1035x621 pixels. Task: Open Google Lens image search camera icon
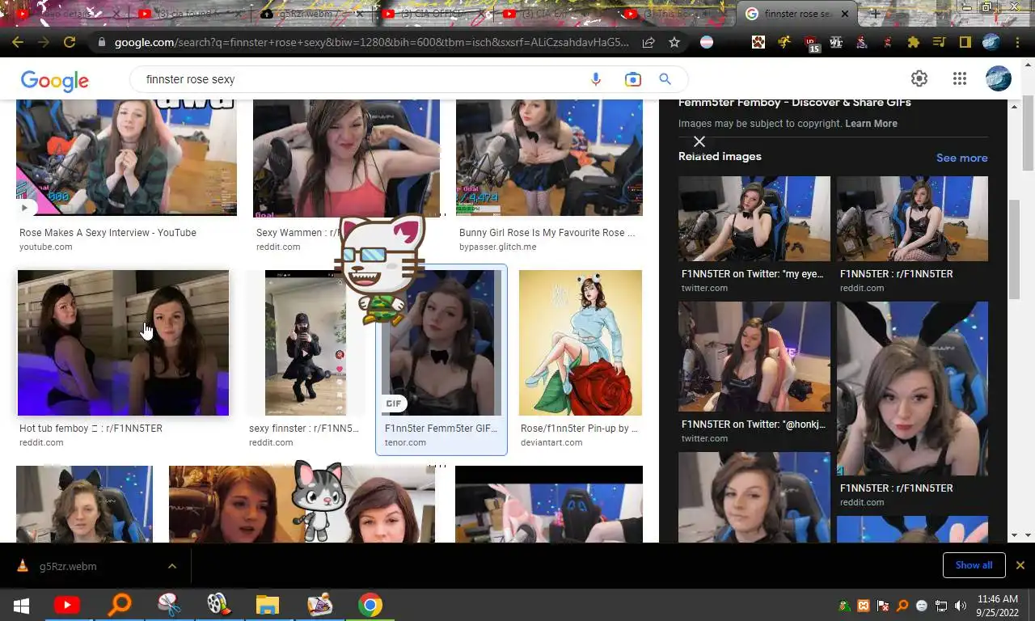[632, 79]
